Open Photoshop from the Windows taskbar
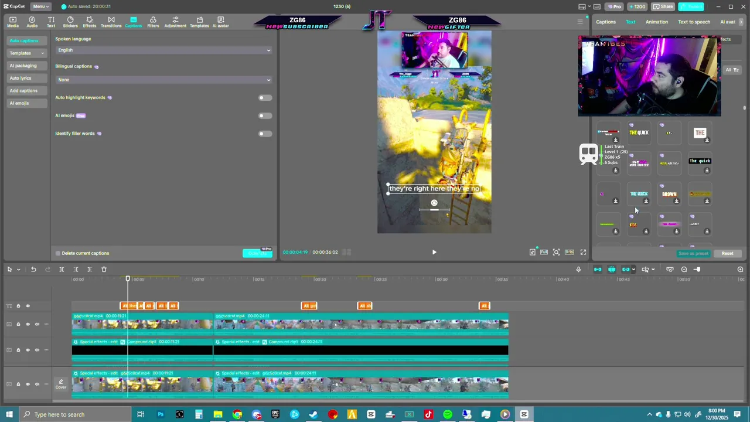 [x=160, y=414]
